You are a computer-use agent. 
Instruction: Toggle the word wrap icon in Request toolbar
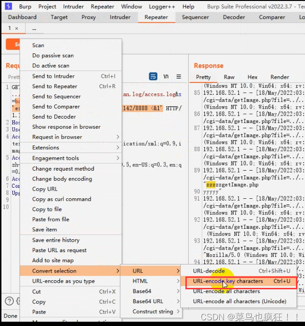pyautogui.click(x=153, y=76)
